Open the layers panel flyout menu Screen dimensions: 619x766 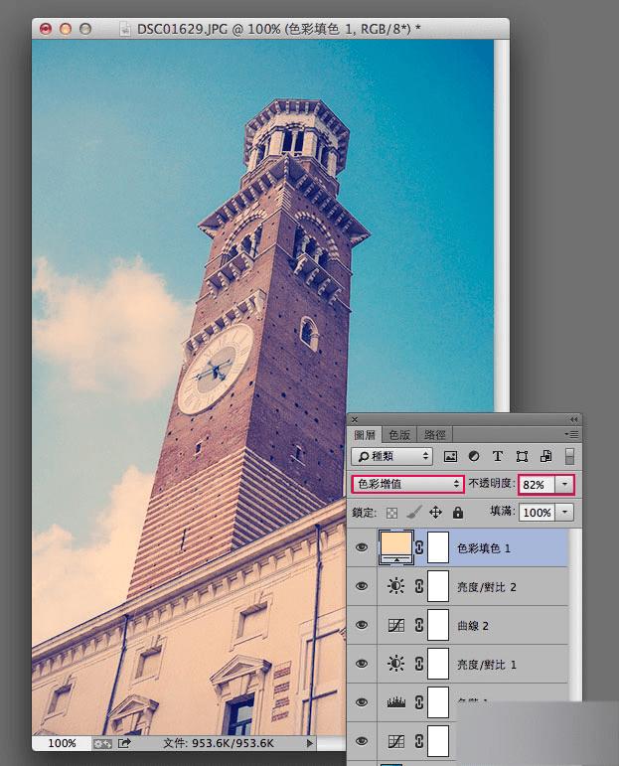571,434
